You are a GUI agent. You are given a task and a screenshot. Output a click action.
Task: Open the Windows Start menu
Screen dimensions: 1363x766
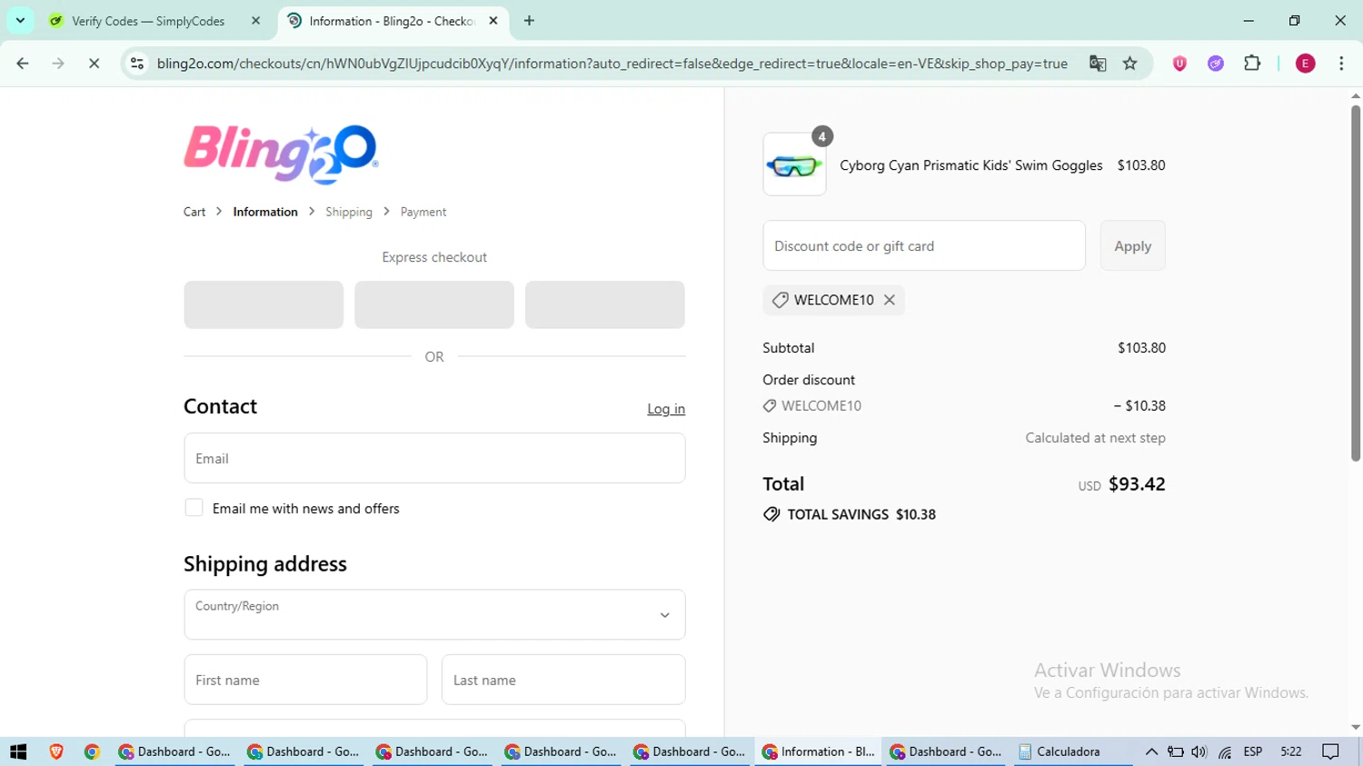click(18, 751)
